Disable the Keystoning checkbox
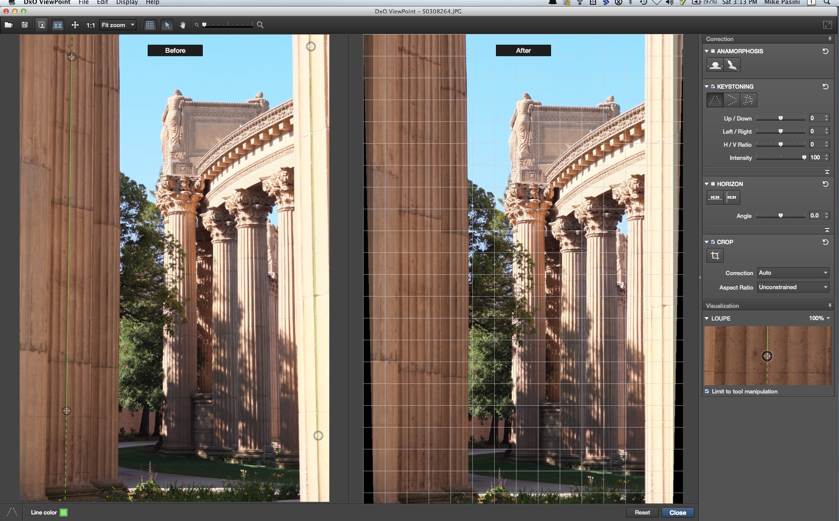Viewport: 839px width, 521px height. (713, 86)
